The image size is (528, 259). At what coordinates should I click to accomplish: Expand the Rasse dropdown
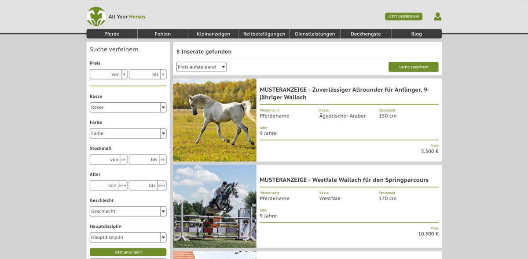point(128,108)
